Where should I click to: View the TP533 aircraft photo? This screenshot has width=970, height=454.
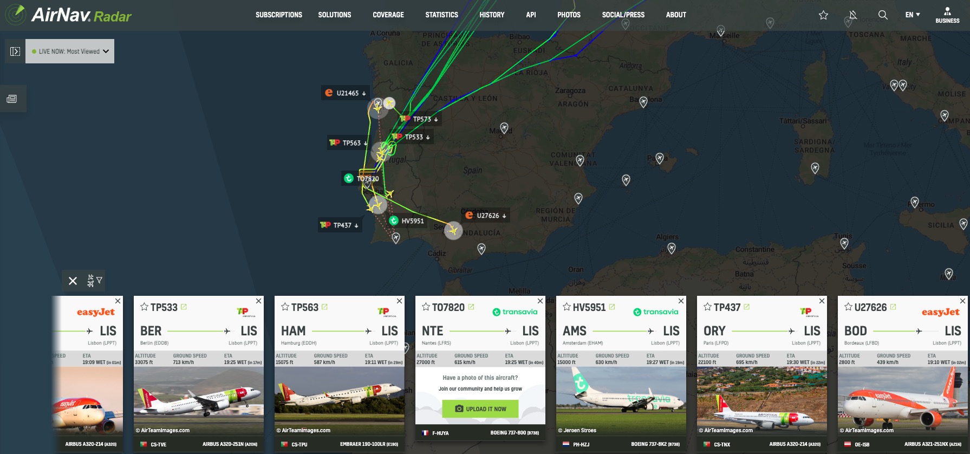pyautogui.click(x=199, y=401)
